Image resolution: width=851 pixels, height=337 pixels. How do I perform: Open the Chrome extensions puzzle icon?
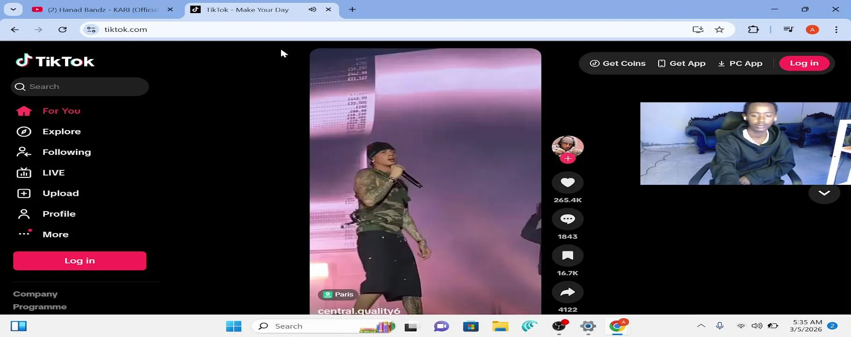(753, 29)
